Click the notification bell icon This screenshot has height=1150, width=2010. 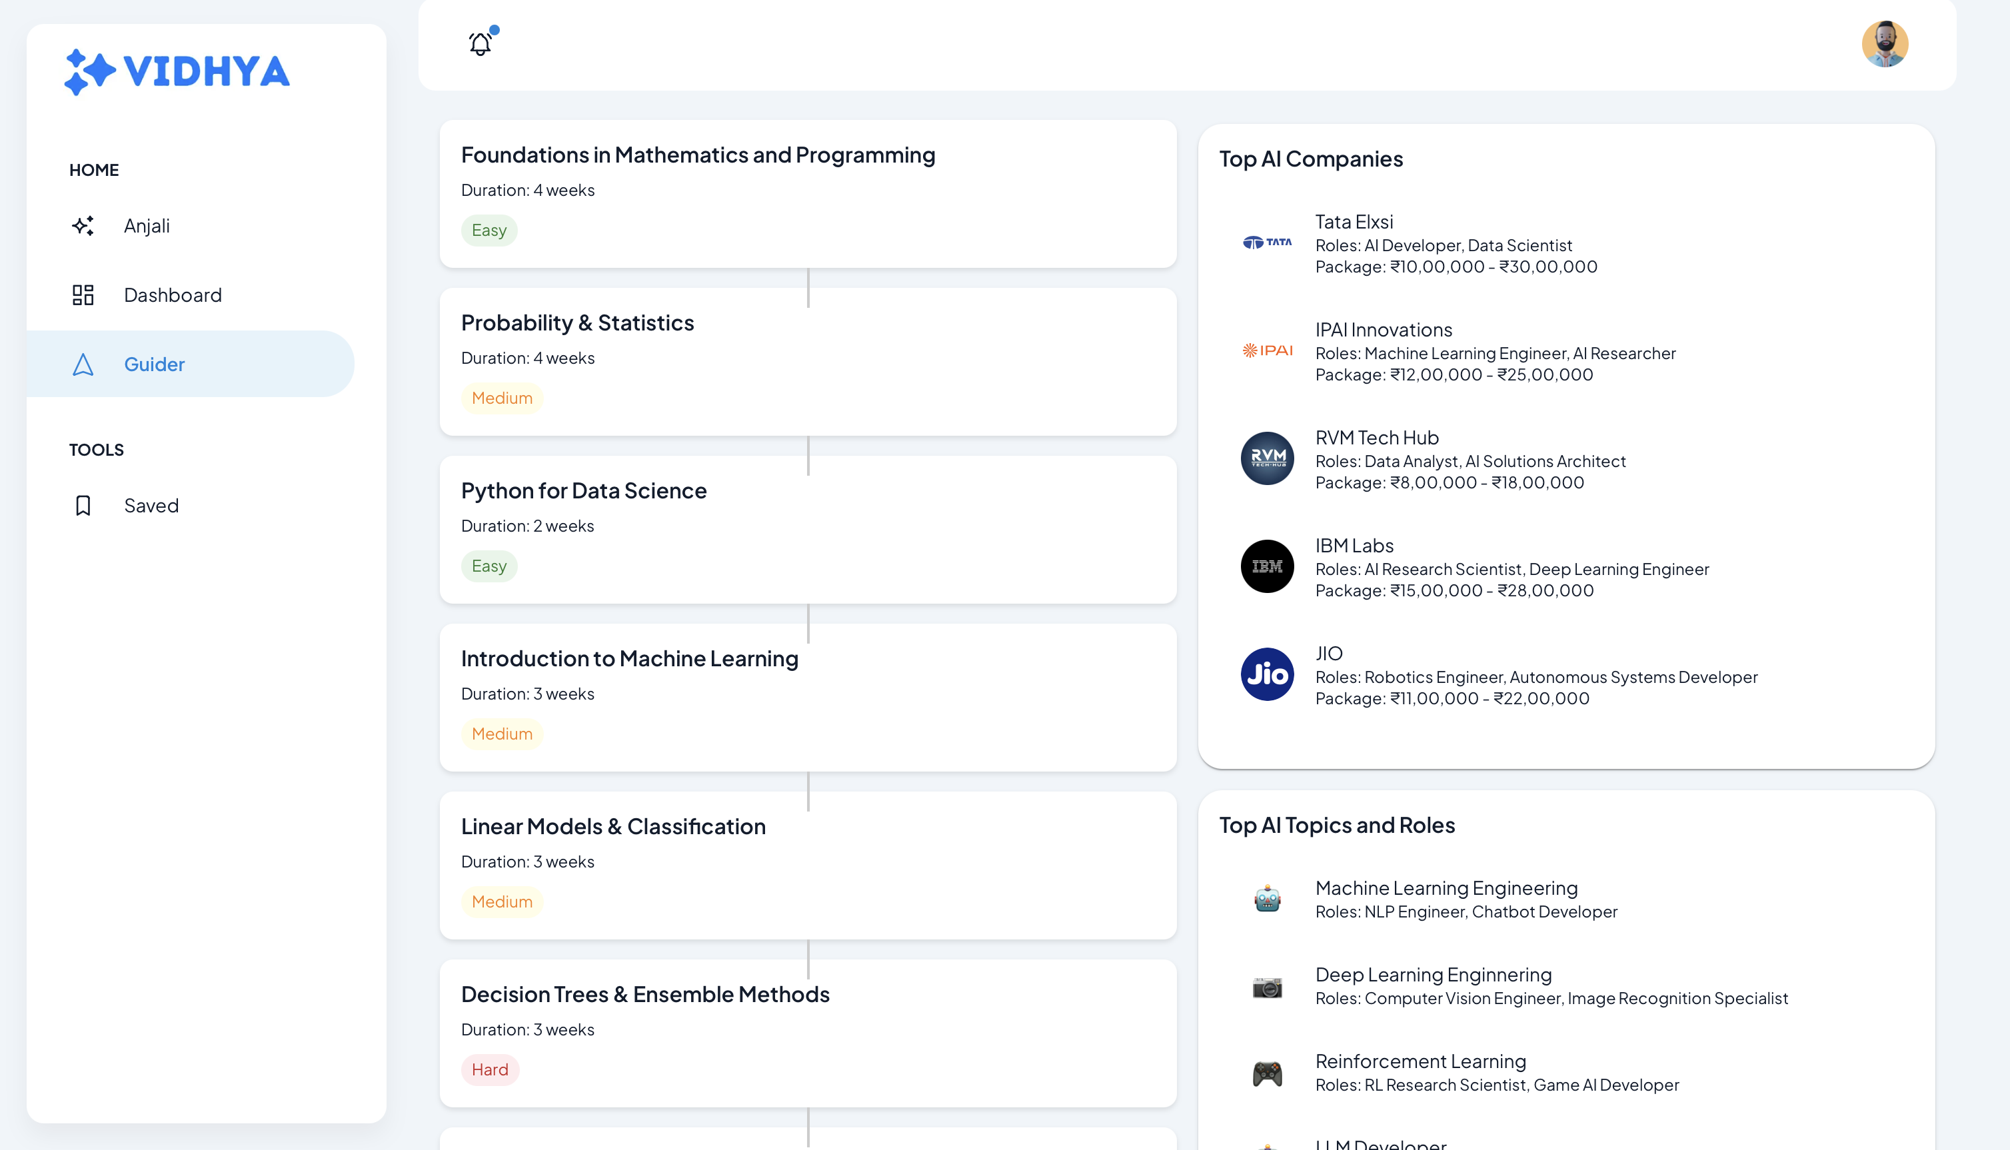tap(481, 43)
